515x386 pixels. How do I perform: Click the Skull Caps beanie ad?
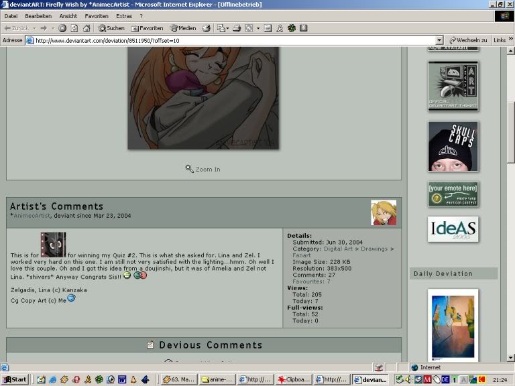453,146
